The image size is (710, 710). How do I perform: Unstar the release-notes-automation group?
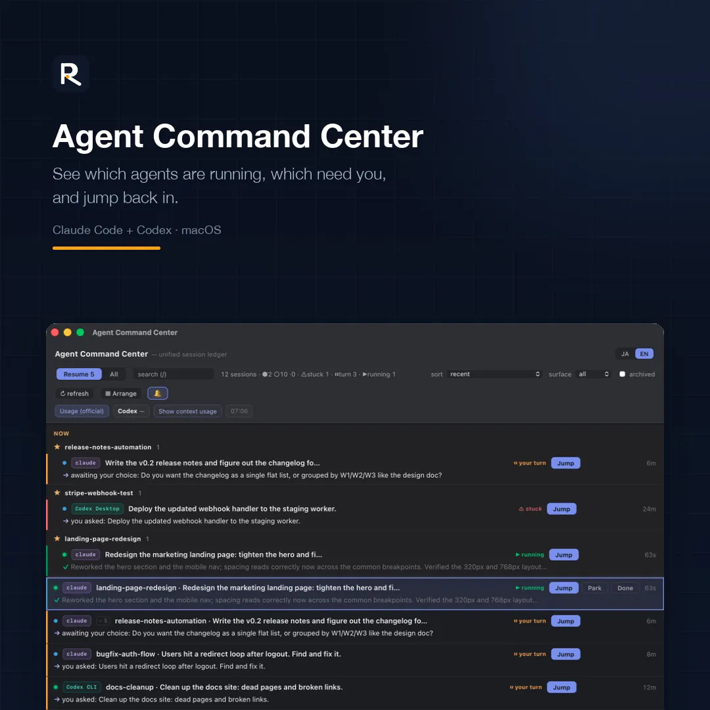[x=57, y=447]
